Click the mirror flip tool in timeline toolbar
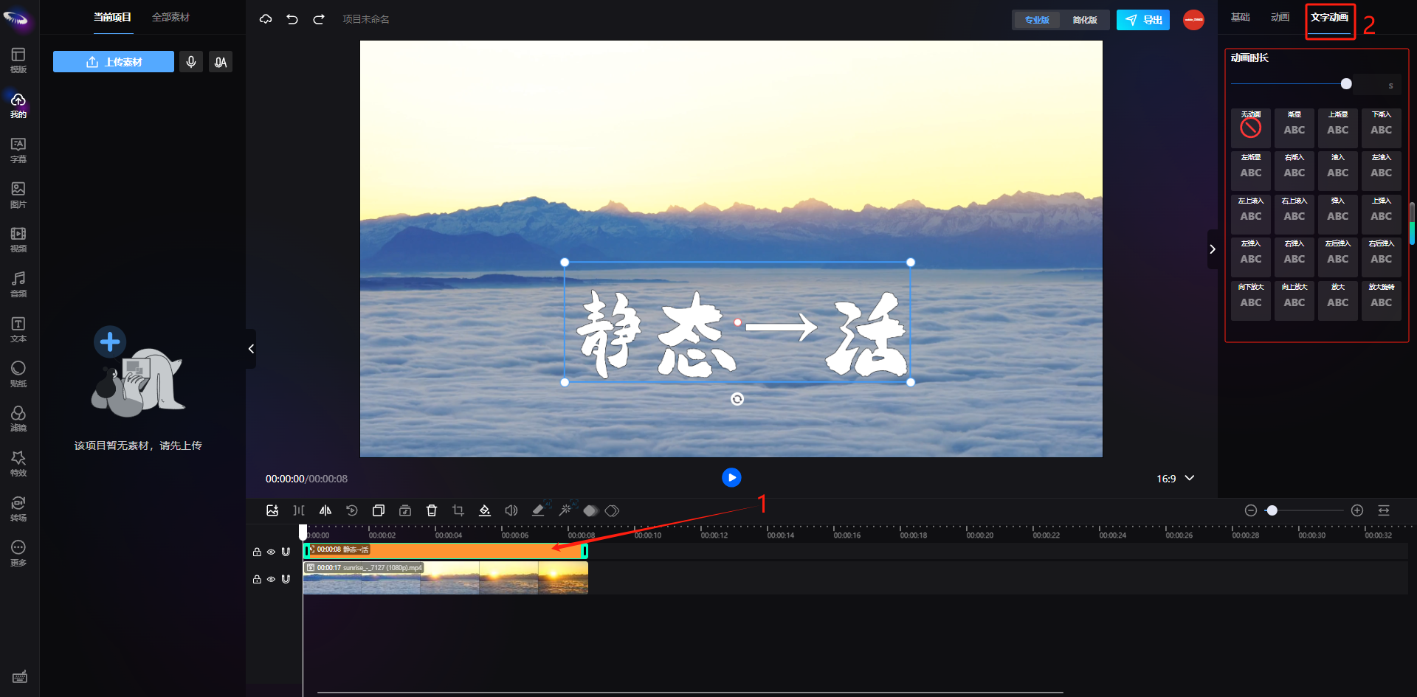The height and width of the screenshot is (697, 1417). click(x=325, y=510)
